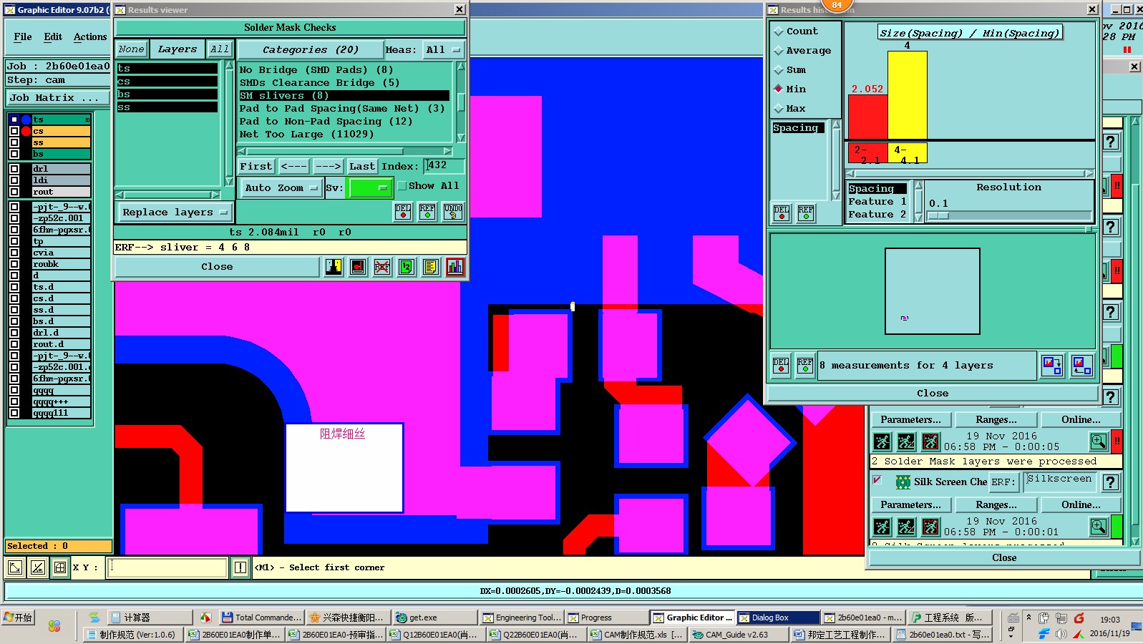Select 'No Bridge (SMD Pads) (8)' category
The height and width of the screenshot is (644, 1143).
[x=316, y=70]
